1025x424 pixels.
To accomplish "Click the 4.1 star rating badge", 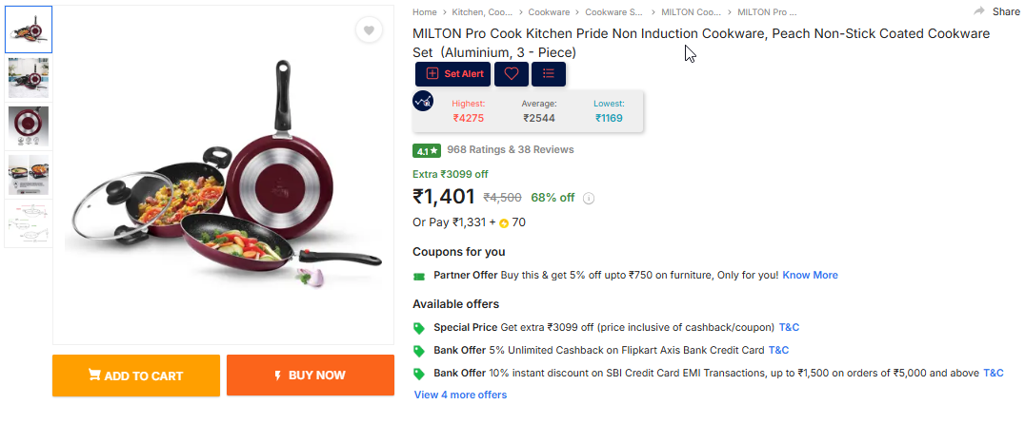I will click(x=426, y=150).
